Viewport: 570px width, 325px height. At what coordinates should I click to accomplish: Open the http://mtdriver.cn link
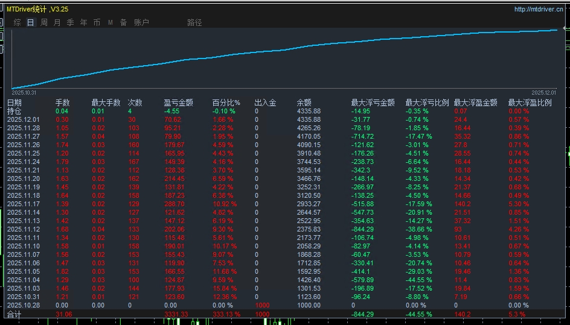(539, 9)
